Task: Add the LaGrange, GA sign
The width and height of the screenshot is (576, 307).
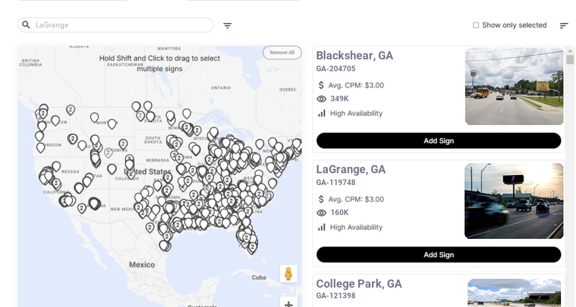Action: [x=438, y=254]
